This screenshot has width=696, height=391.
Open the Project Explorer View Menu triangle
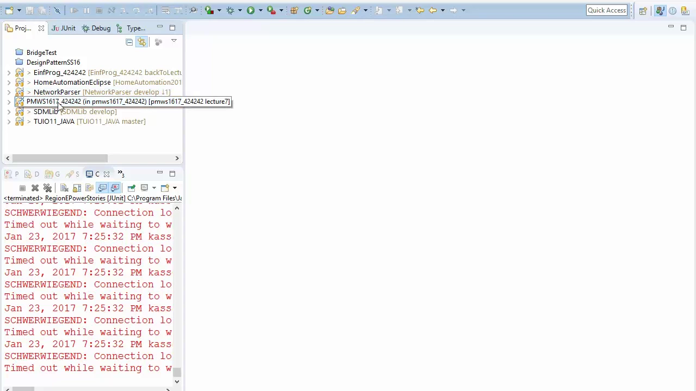click(174, 41)
